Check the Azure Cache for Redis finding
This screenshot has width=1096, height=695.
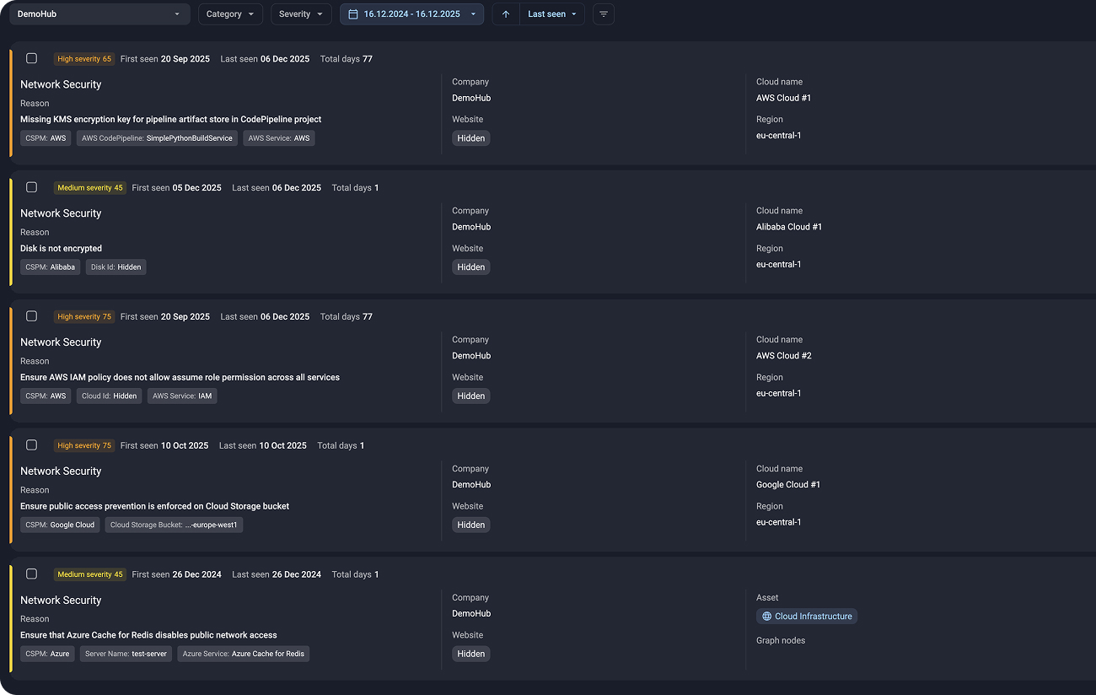(32, 574)
